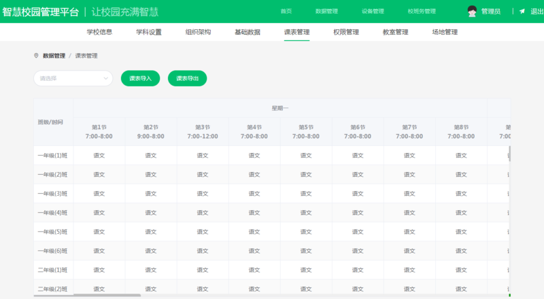The width and height of the screenshot is (544, 299).
Task: Switch to the 基础数据 tab
Action: 248,32
